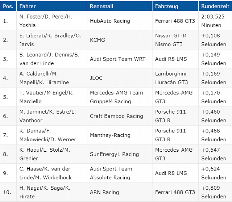Select the HubAuto Racing team cell
The width and height of the screenshot is (232, 202).
pyautogui.click(x=120, y=21)
